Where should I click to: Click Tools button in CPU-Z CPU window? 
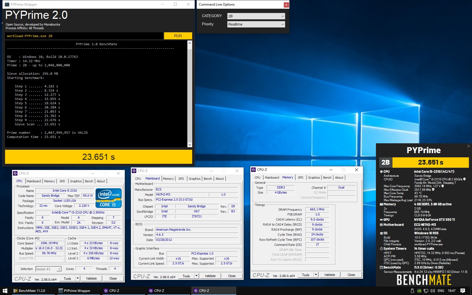(67, 278)
